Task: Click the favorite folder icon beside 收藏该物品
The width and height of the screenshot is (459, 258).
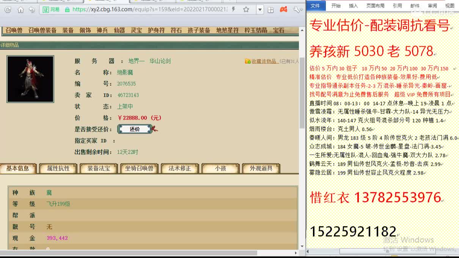Action: pos(248,61)
